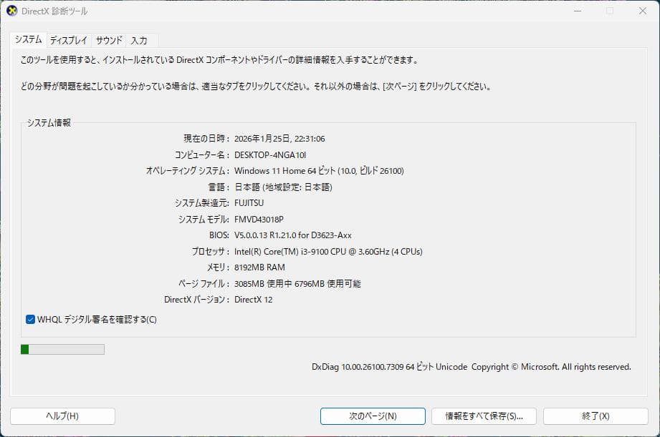660x437 pixels.
Task: Minimize the DirectX 診断ツール window
Action: 577,11
